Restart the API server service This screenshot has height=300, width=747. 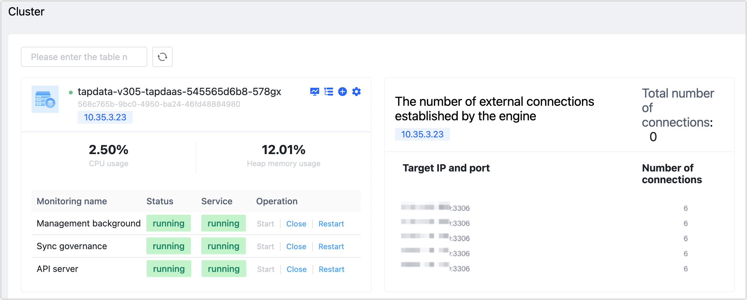331,269
